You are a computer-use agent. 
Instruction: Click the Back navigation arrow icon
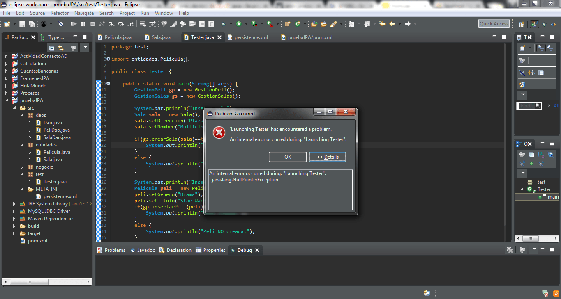(392, 23)
